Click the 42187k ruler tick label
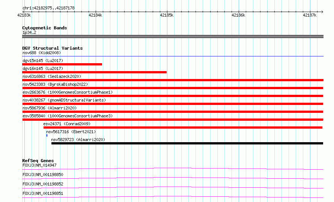 pos(310,15)
